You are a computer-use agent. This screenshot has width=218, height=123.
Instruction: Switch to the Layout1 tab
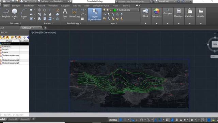[x=13, y=119]
